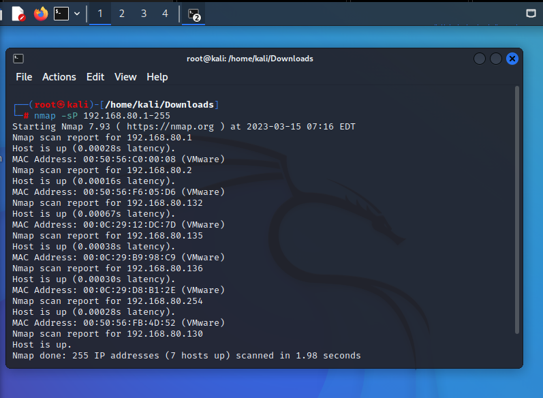Select scan report line for 192.168.80.2
The height and width of the screenshot is (398, 543).
pos(102,170)
